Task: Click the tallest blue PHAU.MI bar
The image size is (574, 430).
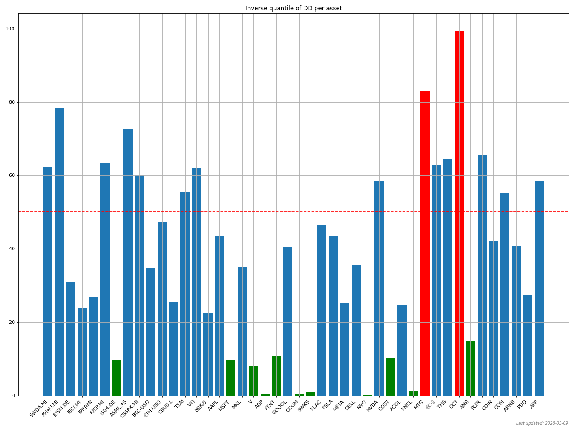Action: 59,251
